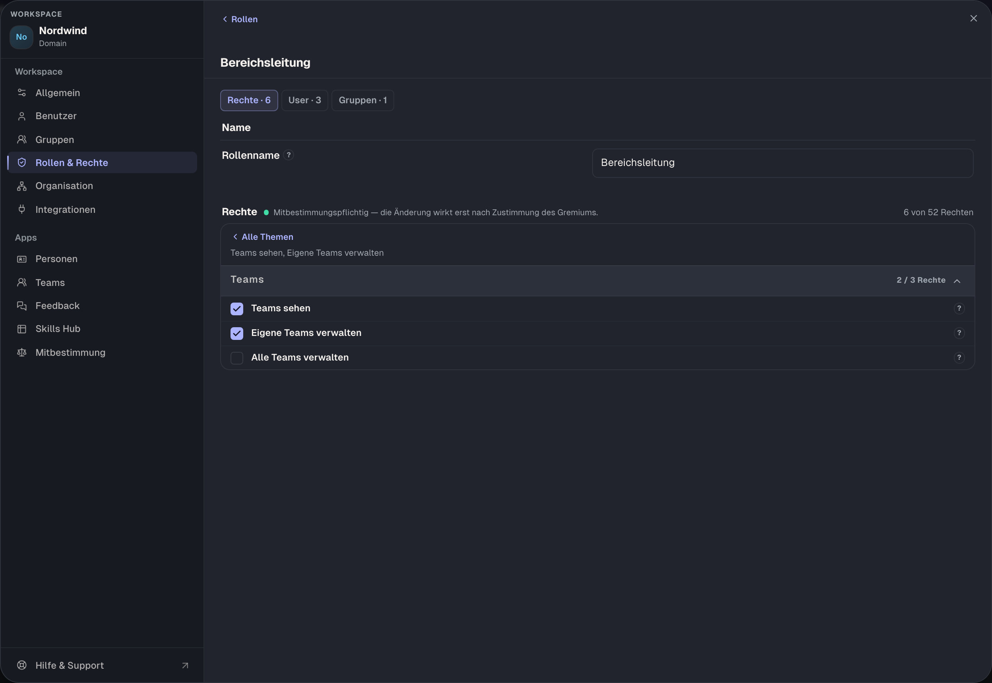Go back via the Rollen link
The height and width of the screenshot is (683, 992).
[240, 19]
